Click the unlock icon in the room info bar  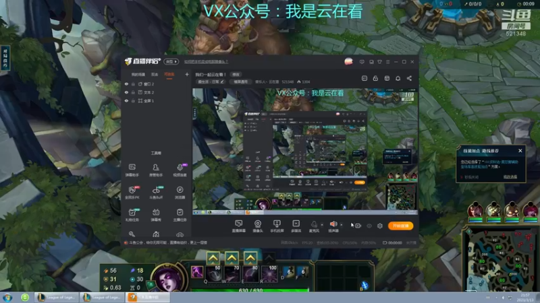pyautogui.click(x=375, y=78)
